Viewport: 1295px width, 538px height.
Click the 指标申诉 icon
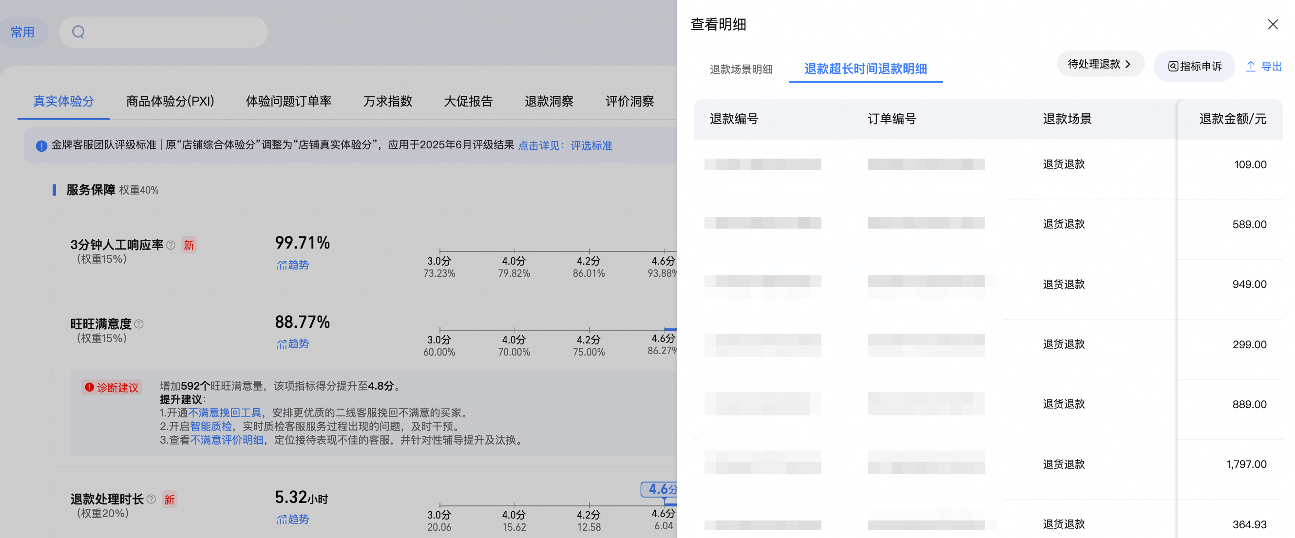point(1173,66)
